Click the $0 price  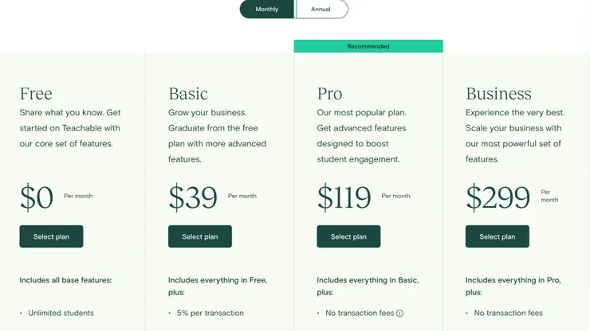pyautogui.click(x=37, y=197)
